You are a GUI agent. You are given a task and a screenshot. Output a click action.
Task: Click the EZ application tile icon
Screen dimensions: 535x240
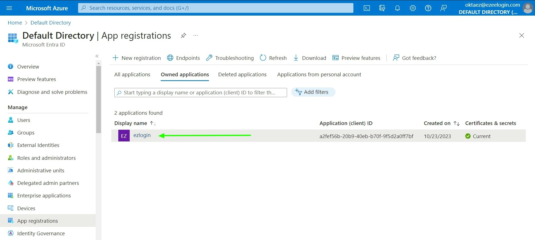pyautogui.click(x=124, y=136)
